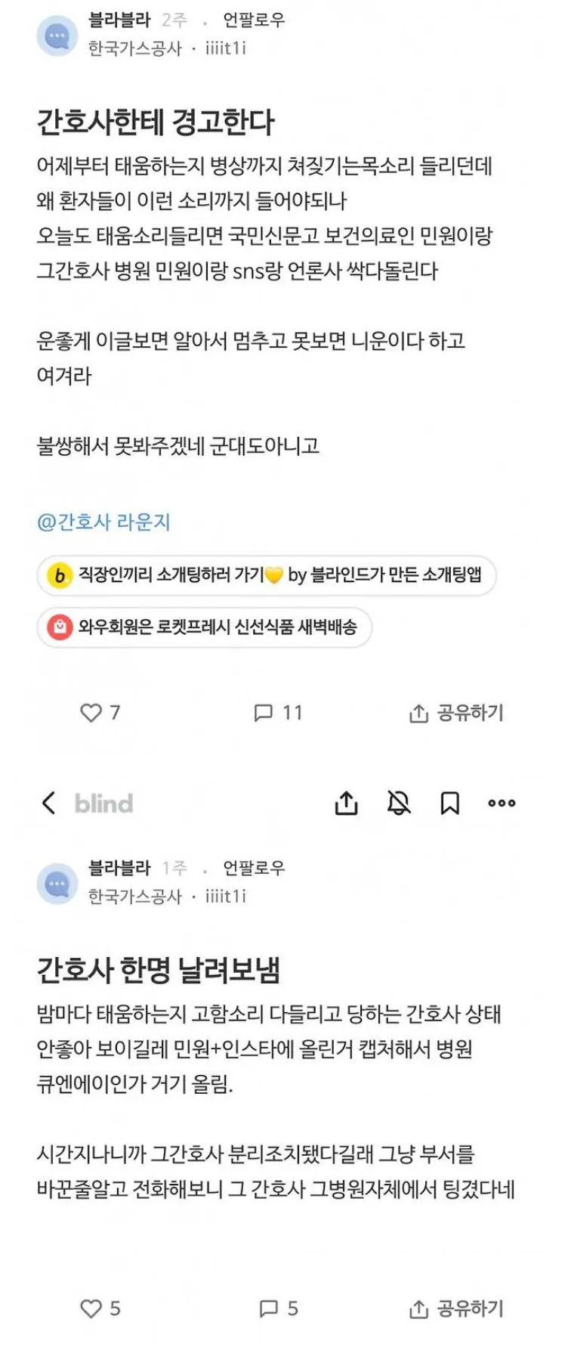
Task: Tap 언팔로우 on the second post
Action: pyautogui.click(x=254, y=868)
